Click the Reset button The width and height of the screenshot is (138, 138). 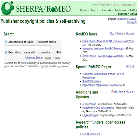click(x=57, y=58)
